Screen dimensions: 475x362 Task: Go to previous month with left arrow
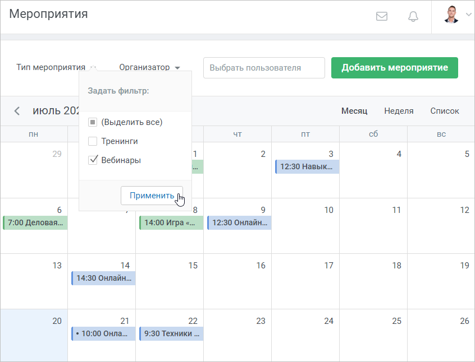click(x=17, y=111)
